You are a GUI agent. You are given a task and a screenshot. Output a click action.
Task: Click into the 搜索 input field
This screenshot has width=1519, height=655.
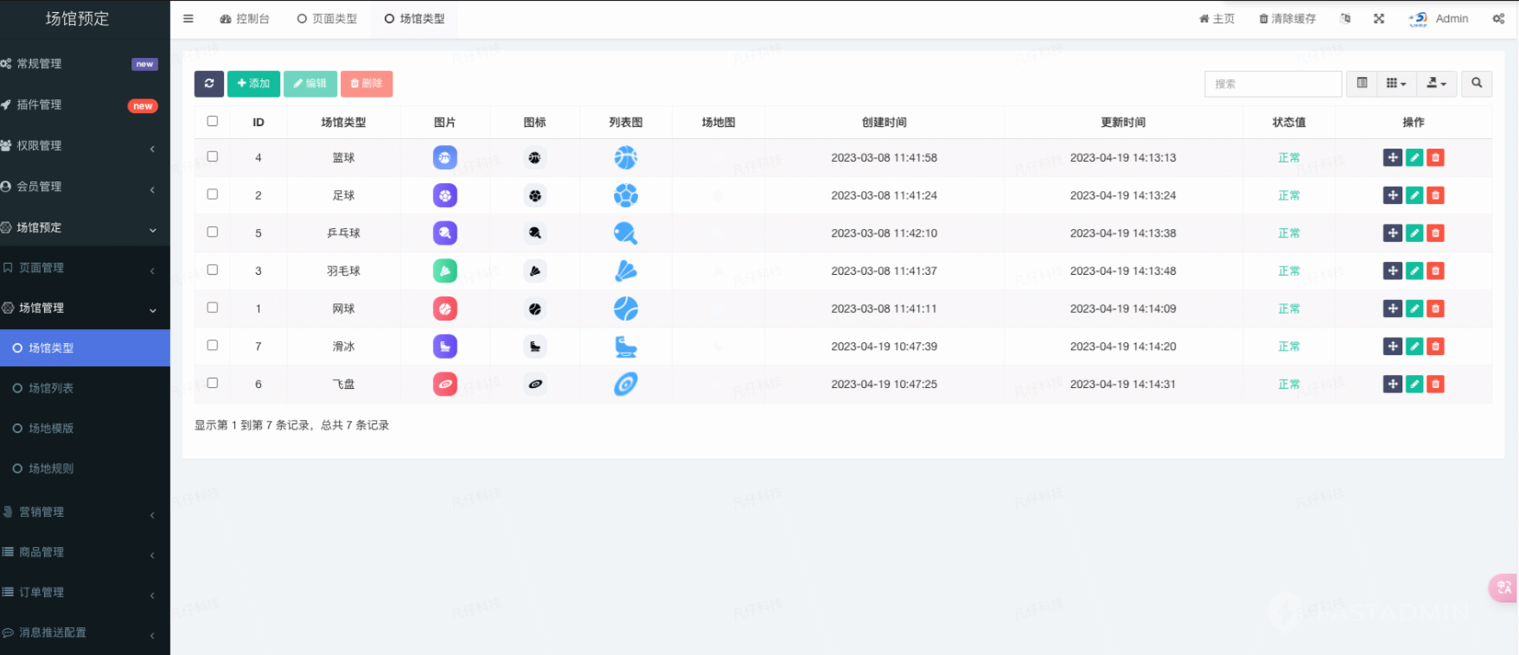[x=1273, y=84]
